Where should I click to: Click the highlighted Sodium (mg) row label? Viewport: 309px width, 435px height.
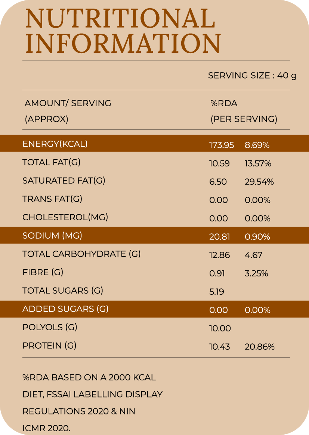[x=52, y=236]
